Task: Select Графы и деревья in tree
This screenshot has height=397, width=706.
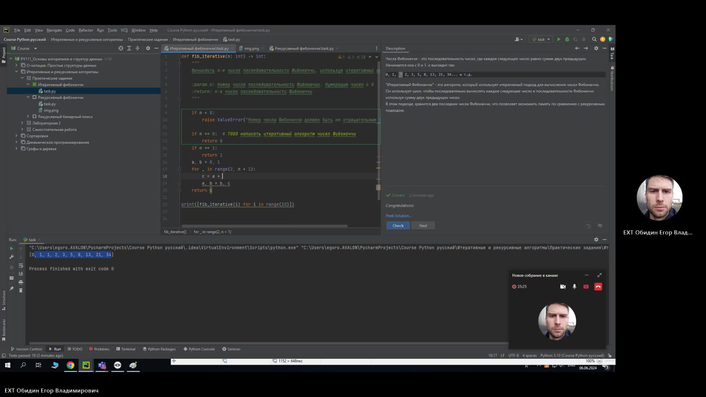Action: (41, 149)
